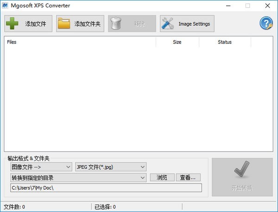Image resolution: width=278 pixels, height=212 pixels.
Task: Click the Mgosoft app logo in title bar
Action: click(x=5, y=6)
